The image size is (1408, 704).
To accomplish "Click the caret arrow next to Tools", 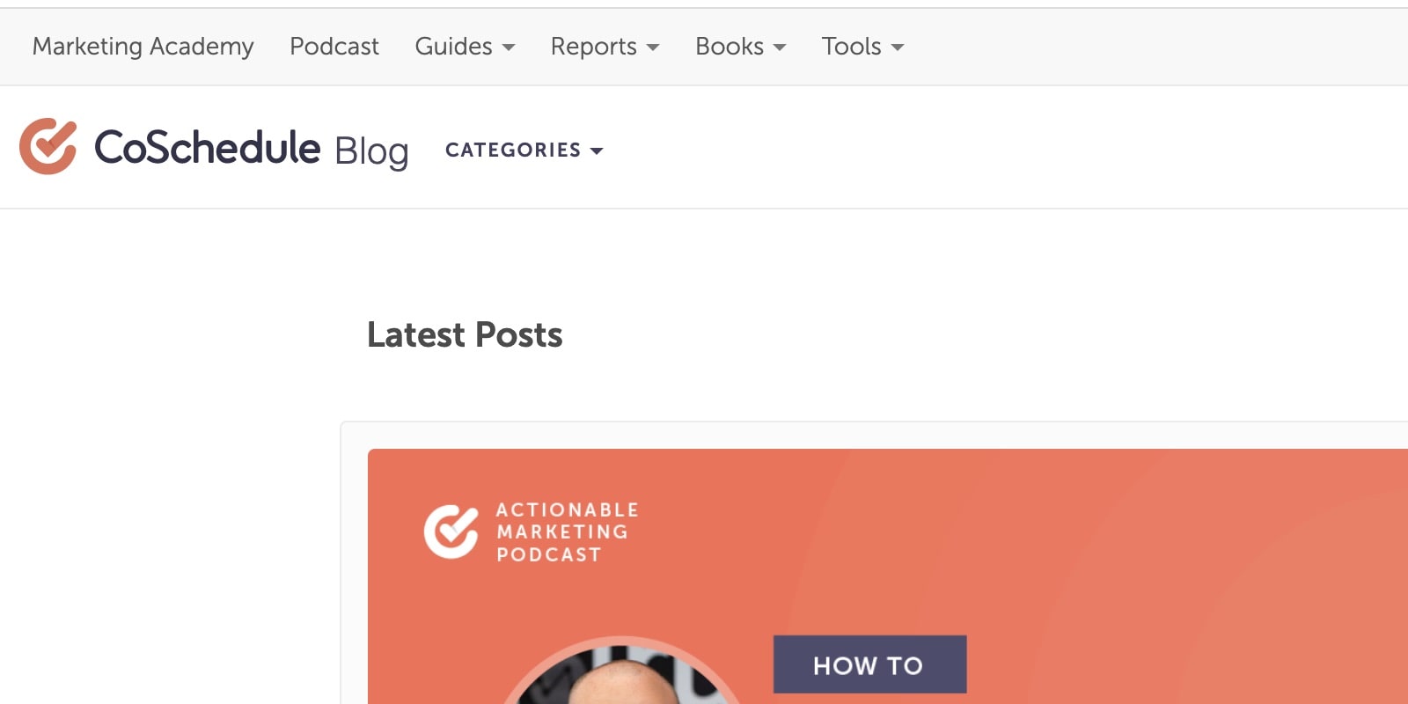I will point(898,48).
